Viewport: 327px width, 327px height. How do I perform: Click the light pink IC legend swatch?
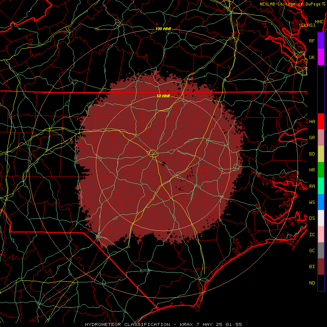pos(321,234)
